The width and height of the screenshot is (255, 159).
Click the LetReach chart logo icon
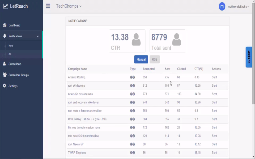point(5,6)
